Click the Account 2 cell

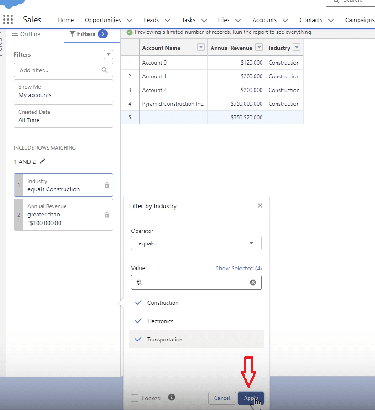(x=174, y=90)
